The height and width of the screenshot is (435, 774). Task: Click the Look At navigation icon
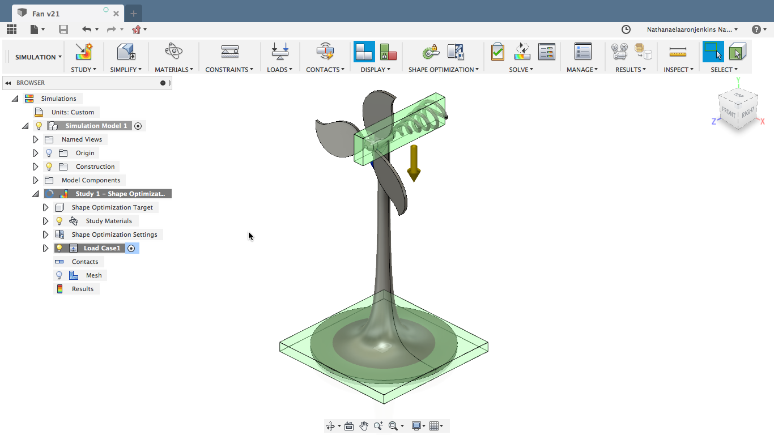pos(349,426)
